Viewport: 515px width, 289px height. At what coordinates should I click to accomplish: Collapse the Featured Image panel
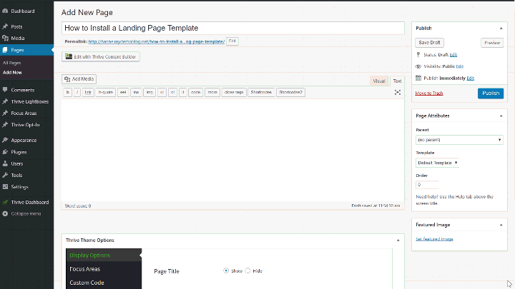click(x=501, y=225)
